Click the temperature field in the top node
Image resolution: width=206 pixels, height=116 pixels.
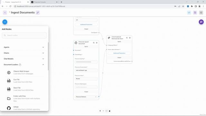point(86,20)
